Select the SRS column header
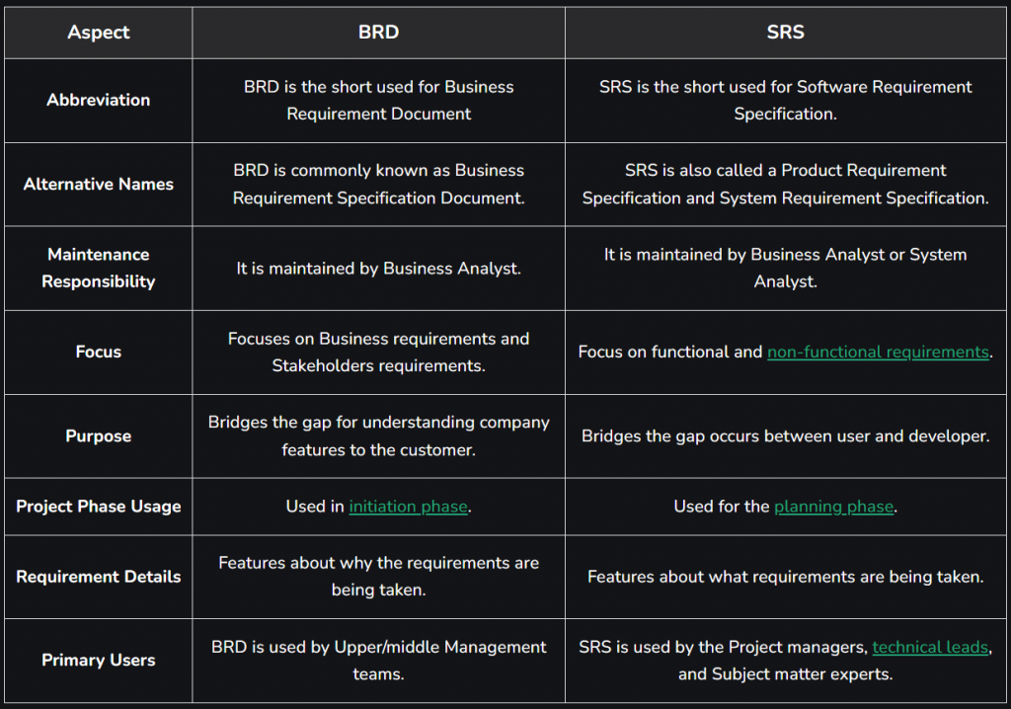This screenshot has width=1011, height=709. tap(785, 33)
